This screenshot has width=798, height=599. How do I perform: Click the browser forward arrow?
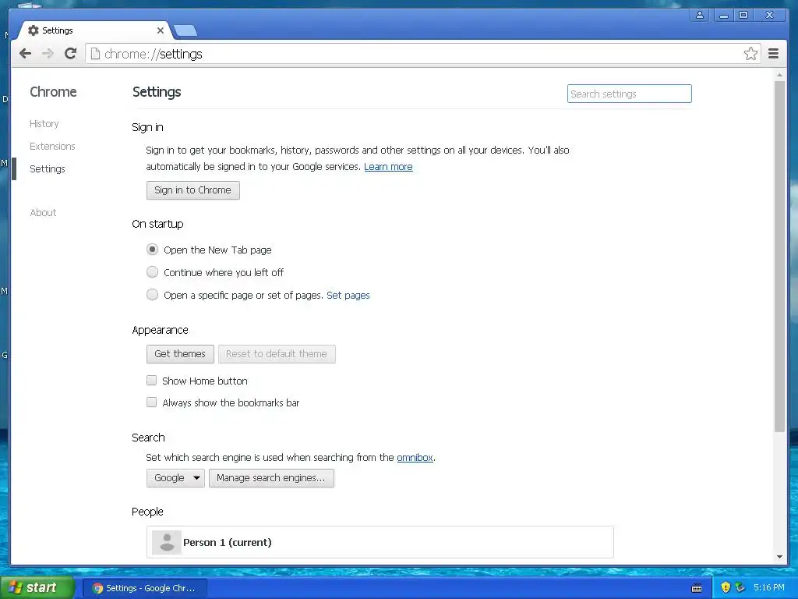[48, 54]
